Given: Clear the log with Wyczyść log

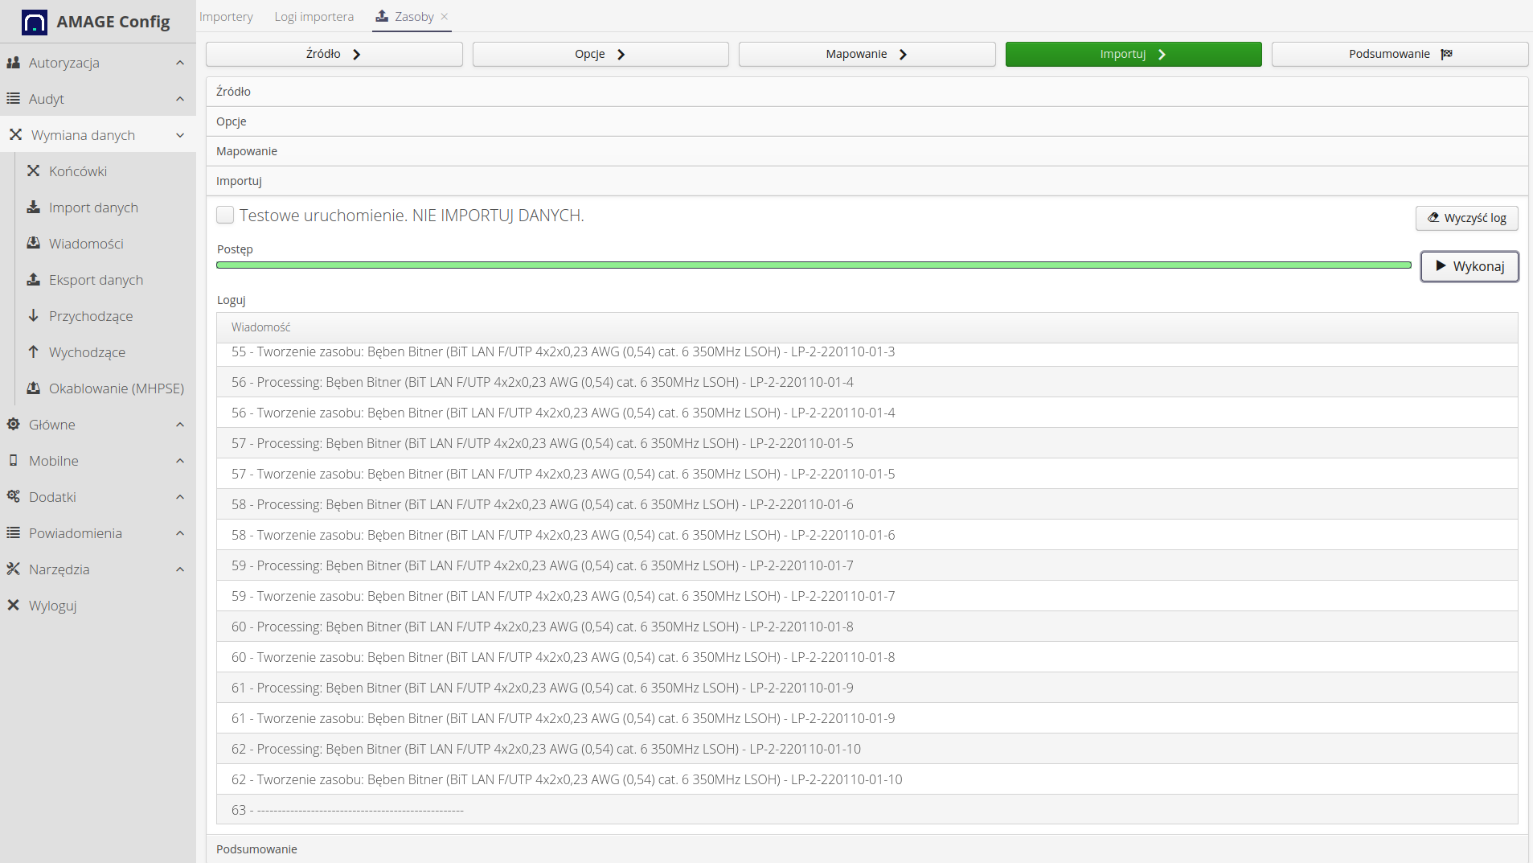Looking at the screenshot, I should coord(1466,218).
